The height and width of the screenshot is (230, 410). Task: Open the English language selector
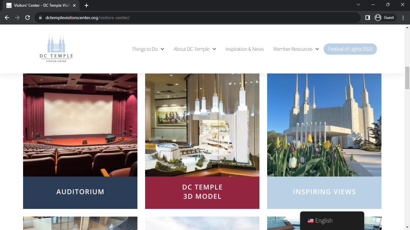coord(332,221)
